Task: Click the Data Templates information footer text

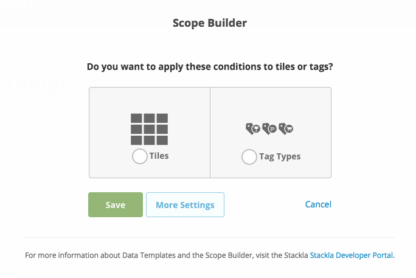Action: (x=167, y=255)
